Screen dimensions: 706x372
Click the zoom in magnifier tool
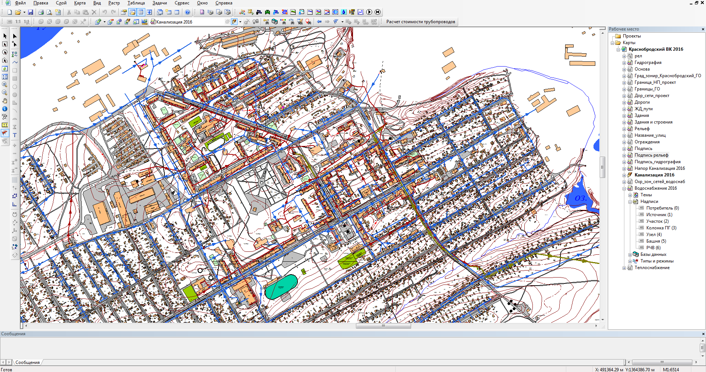pyautogui.click(x=5, y=85)
